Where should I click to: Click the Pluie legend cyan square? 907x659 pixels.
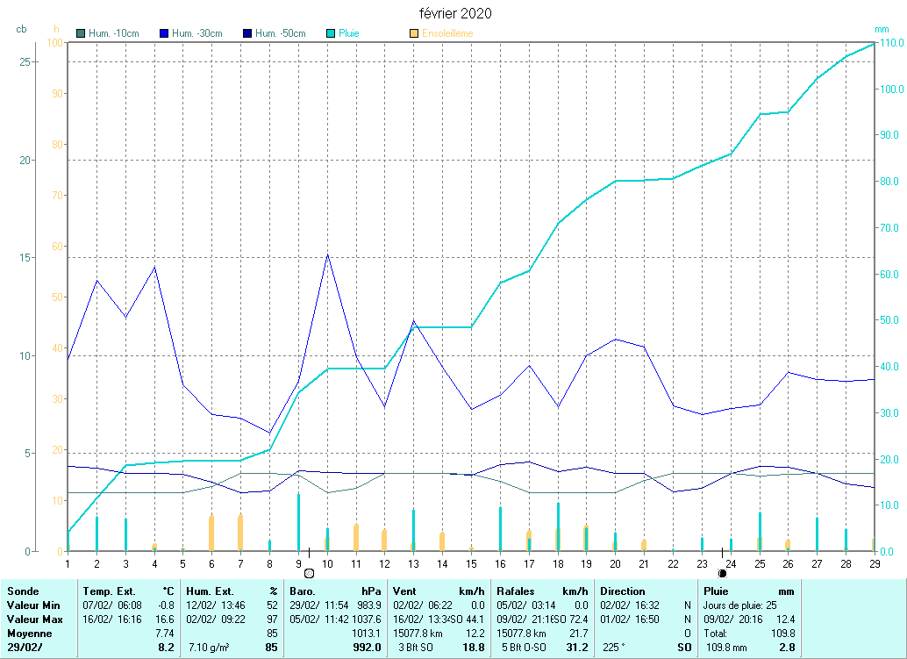(332, 33)
